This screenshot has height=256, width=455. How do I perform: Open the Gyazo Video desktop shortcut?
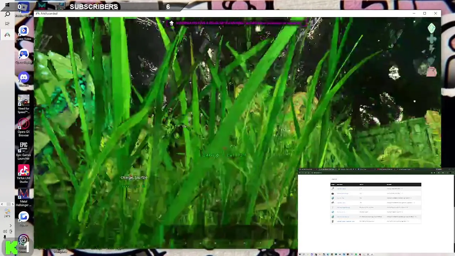[x=23, y=33]
